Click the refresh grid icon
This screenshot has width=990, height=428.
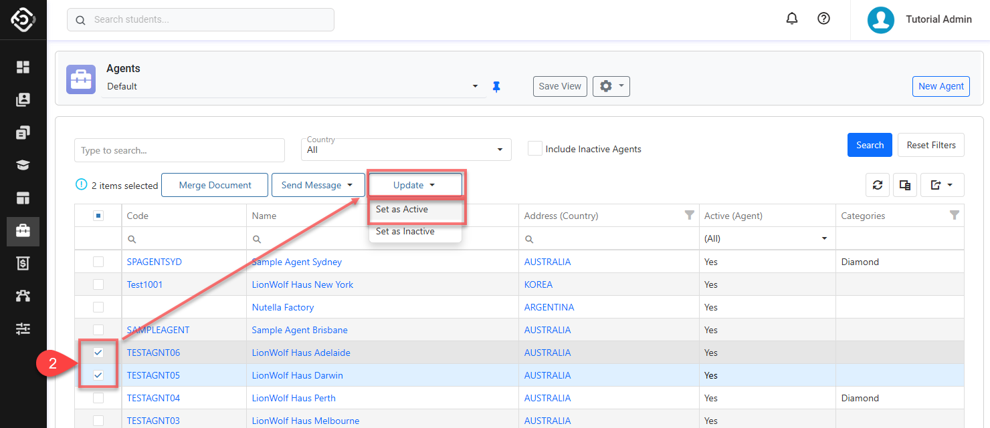[x=877, y=185]
